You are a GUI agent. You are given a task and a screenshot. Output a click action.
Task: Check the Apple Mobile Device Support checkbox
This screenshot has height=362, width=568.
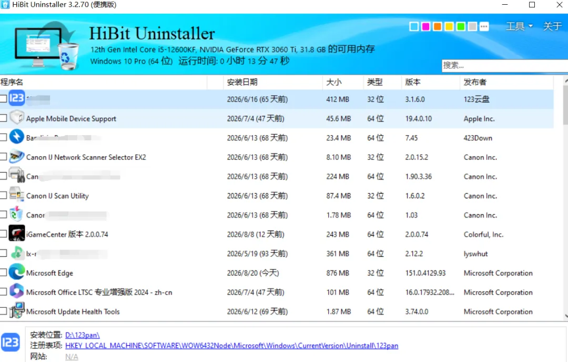[3, 118]
